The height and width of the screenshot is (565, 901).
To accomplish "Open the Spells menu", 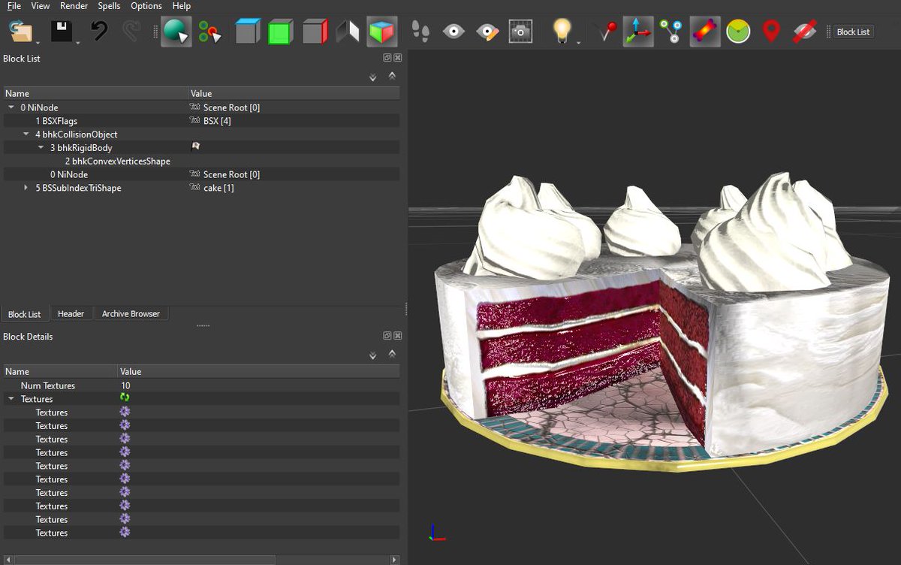I will click(109, 6).
